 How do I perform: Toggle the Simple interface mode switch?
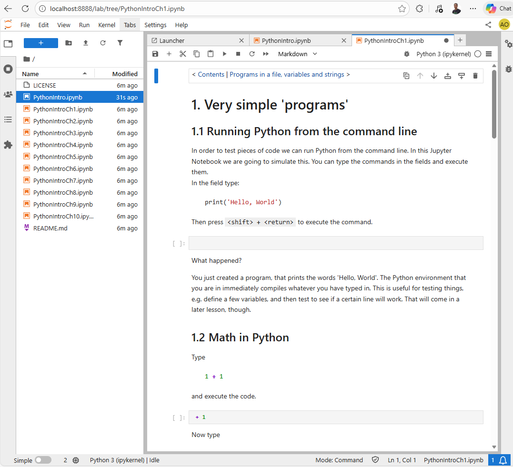[x=43, y=460]
